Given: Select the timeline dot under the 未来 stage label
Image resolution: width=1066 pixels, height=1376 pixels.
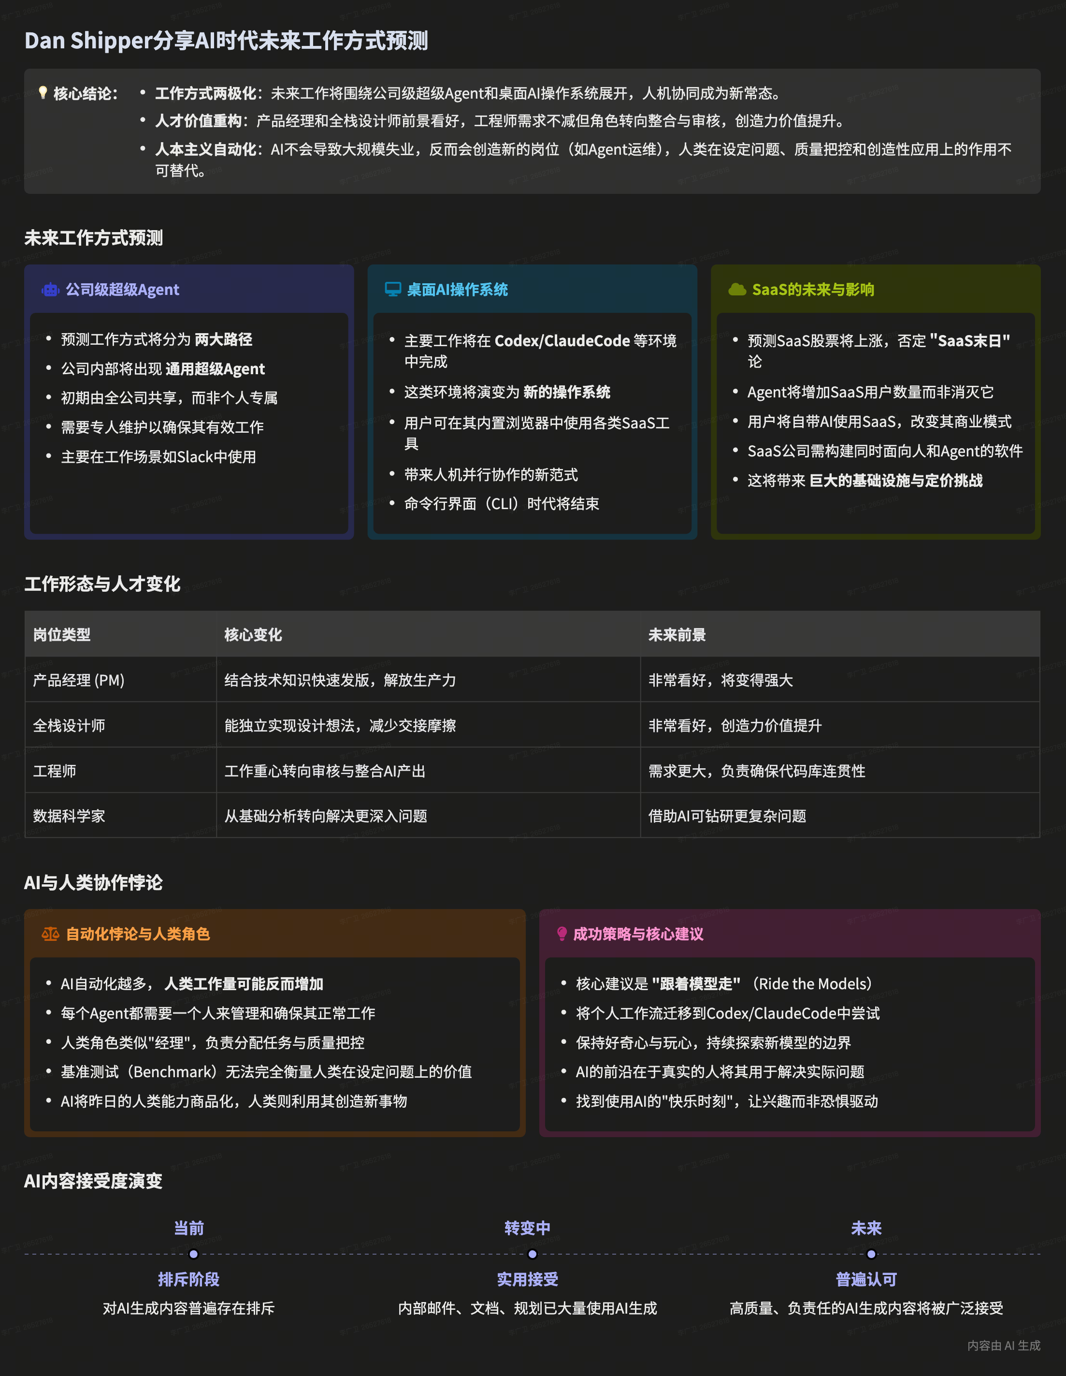Looking at the screenshot, I should pos(871,1254).
